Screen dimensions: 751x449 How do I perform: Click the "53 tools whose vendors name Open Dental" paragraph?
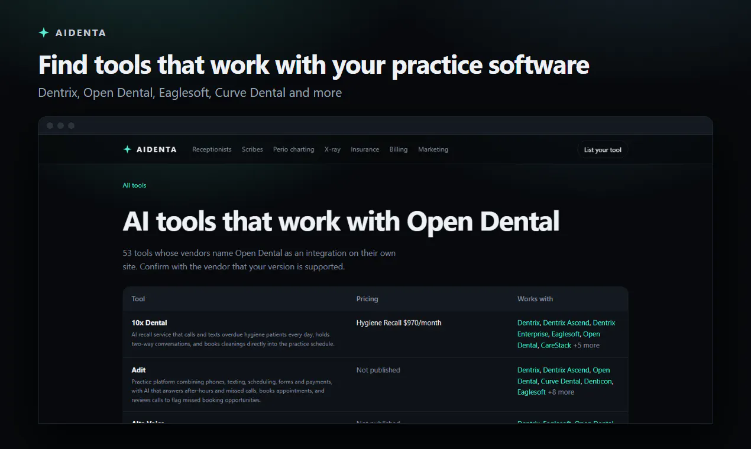point(259,260)
